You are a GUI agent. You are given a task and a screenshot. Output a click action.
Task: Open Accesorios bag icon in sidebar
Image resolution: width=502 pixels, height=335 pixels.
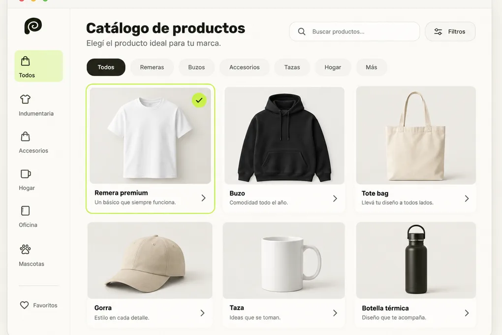[x=25, y=136]
